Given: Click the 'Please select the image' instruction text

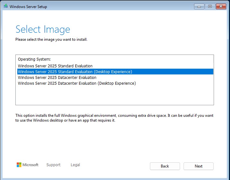Looking at the screenshot, I should [51, 40].
